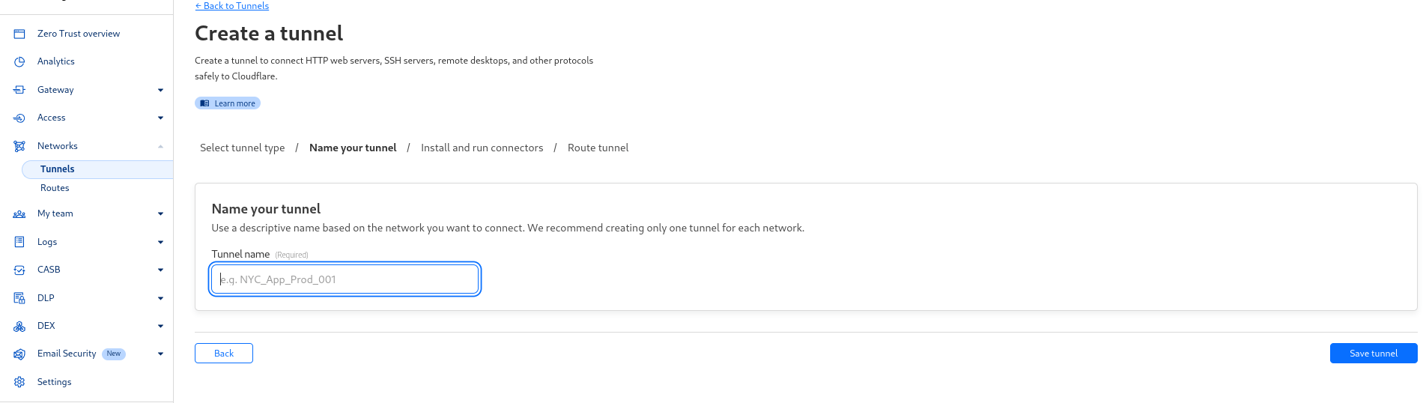Expand the DLP menu arrow
Image resolution: width=1426 pixels, height=403 pixels.
click(160, 298)
